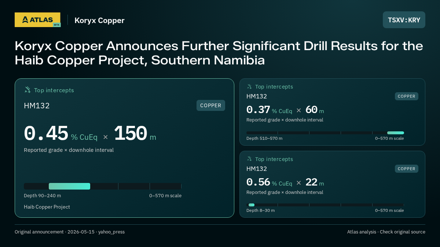Click the TSXV:KRY ticker badge
The height and width of the screenshot is (247, 440).
(x=404, y=20)
